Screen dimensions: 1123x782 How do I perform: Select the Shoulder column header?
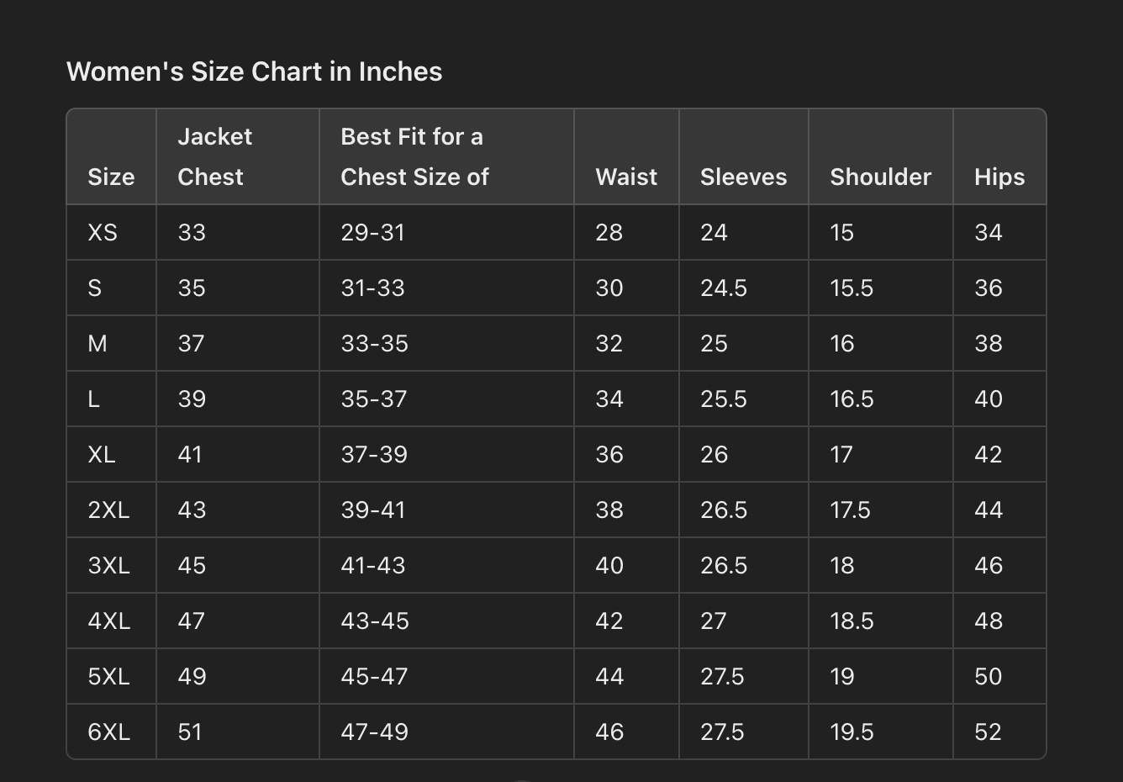(880, 177)
